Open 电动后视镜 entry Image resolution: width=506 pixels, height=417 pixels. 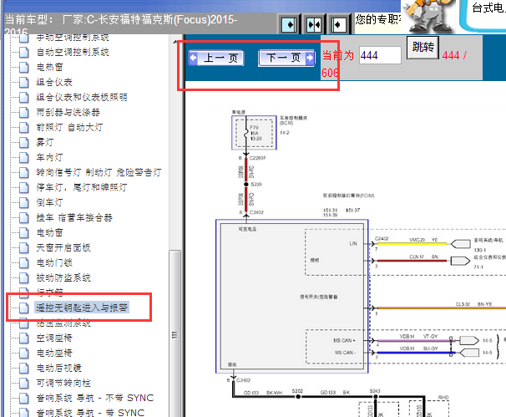(x=58, y=368)
